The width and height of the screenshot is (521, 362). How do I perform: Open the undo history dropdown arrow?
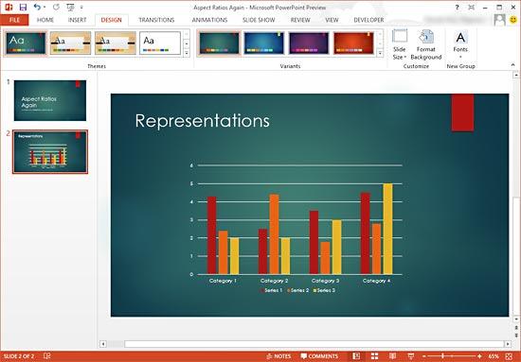coord(45,7)
